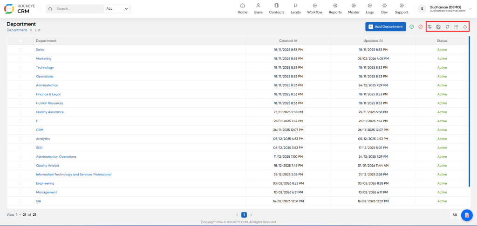Click the export upload icon
This screenshot has height=226, width=477.
point(465,26)
